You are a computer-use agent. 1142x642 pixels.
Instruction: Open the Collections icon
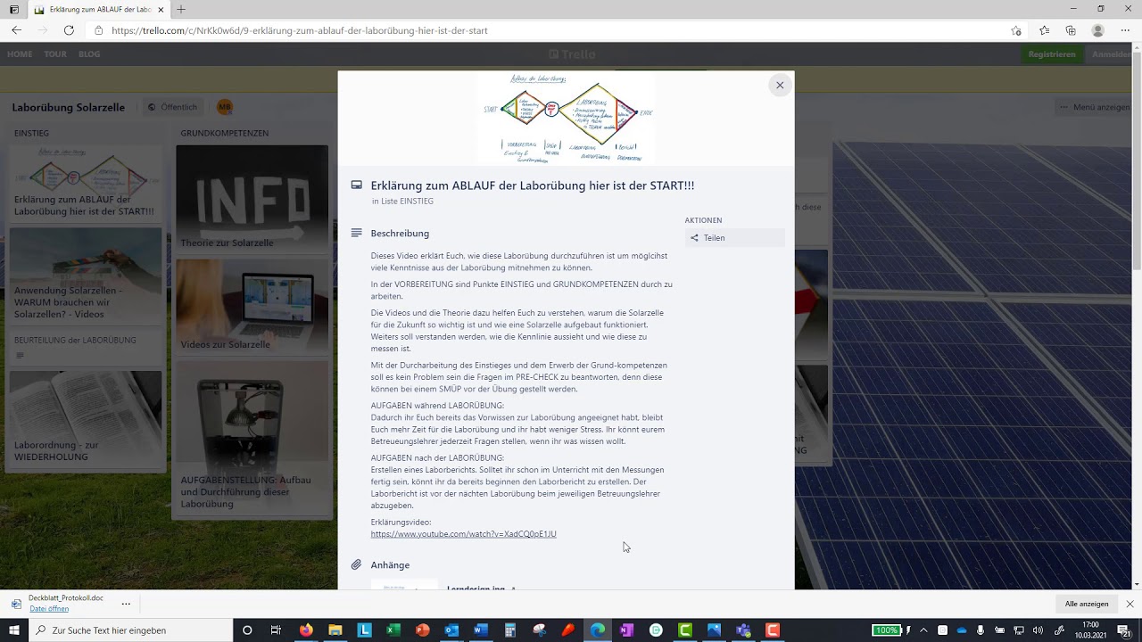click(x=1071, y=30)
